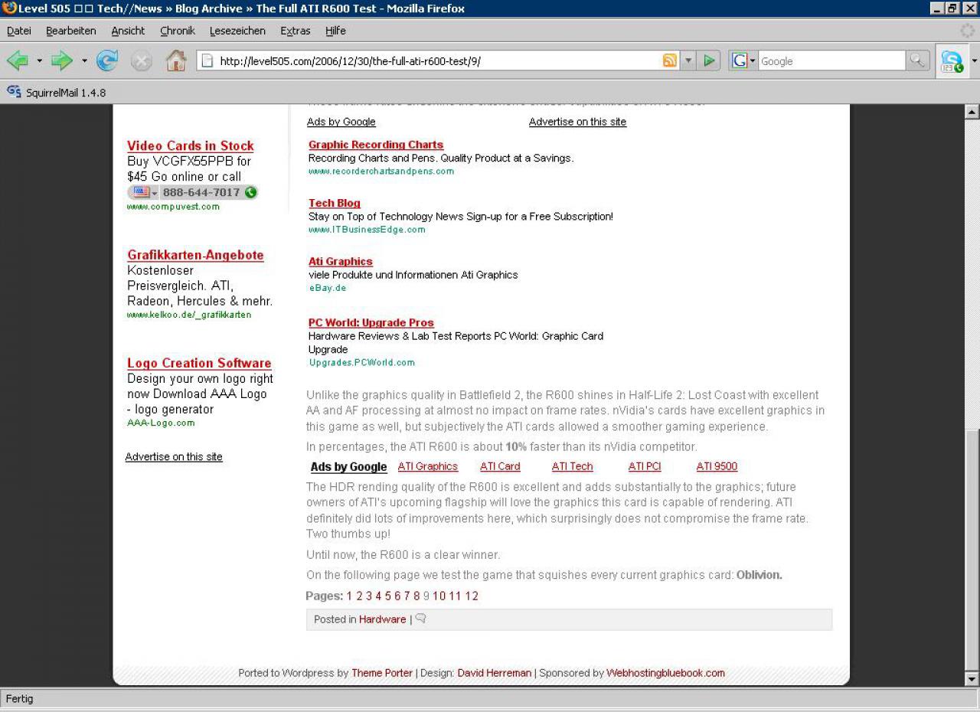Go forward with the green Forward arrow
Viewport: 980px width, 712px height.
click(x=61, y=61)
